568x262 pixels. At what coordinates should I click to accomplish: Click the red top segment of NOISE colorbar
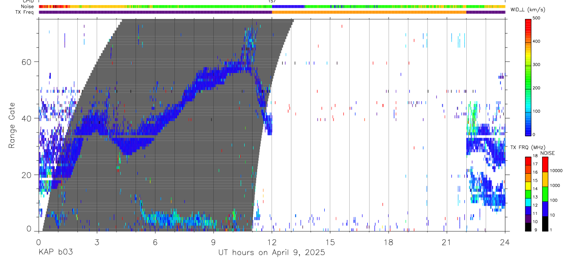coord(545,165)
